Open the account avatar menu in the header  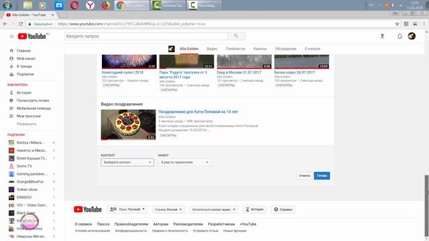click(412, 36)
